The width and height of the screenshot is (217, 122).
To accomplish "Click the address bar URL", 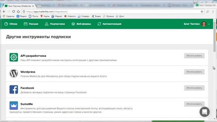I will (47, 12).
